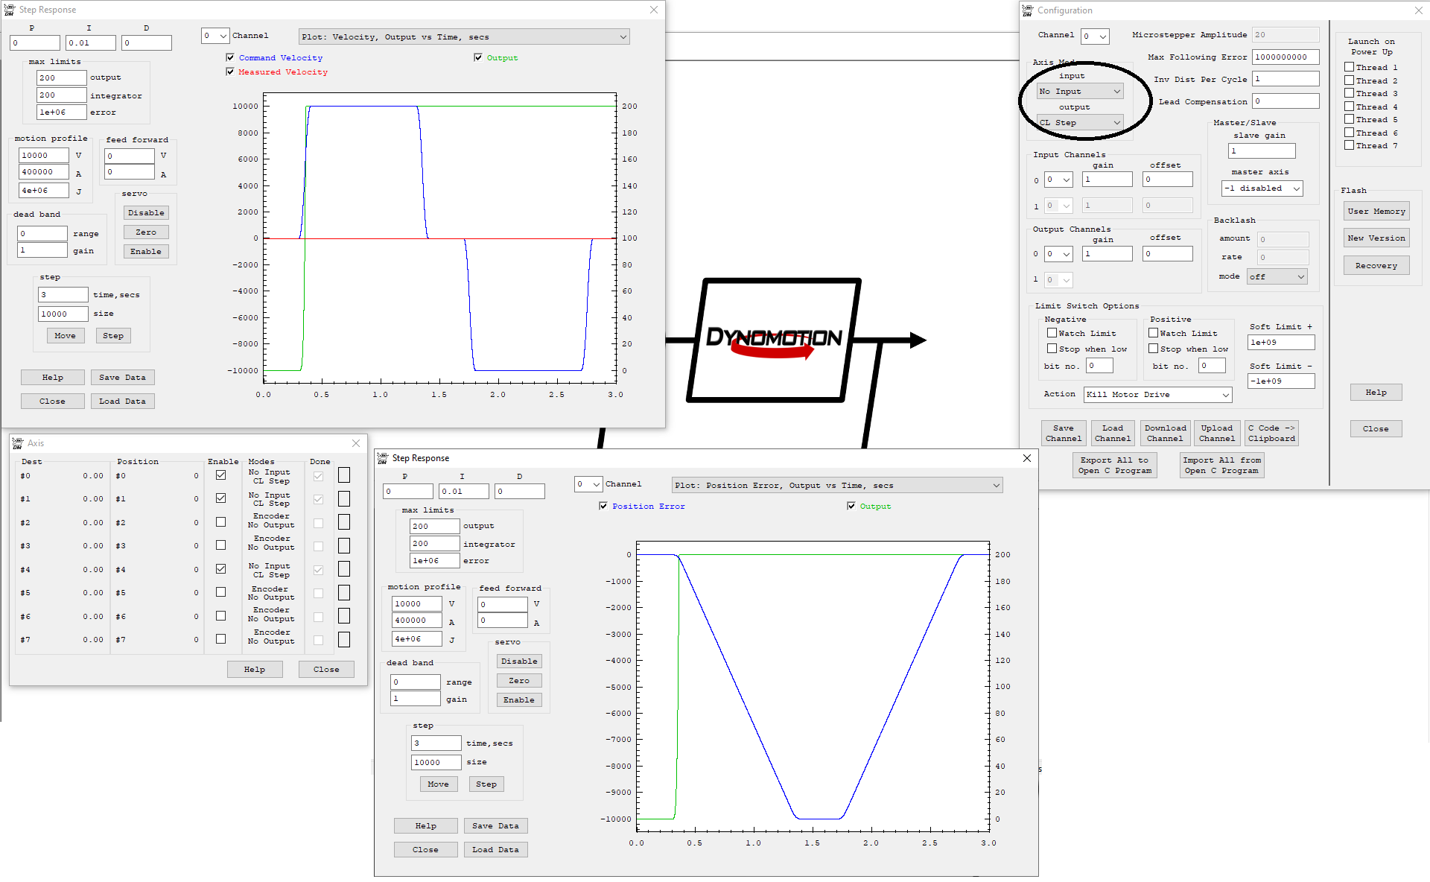Open upper Step Response plot type dropdown
Viewport: 1430px width, 882px height.
[x=464, y=37]
